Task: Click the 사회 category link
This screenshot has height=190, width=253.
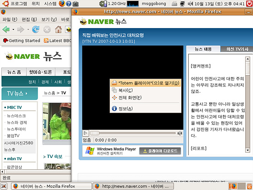Action: (58, 82)
